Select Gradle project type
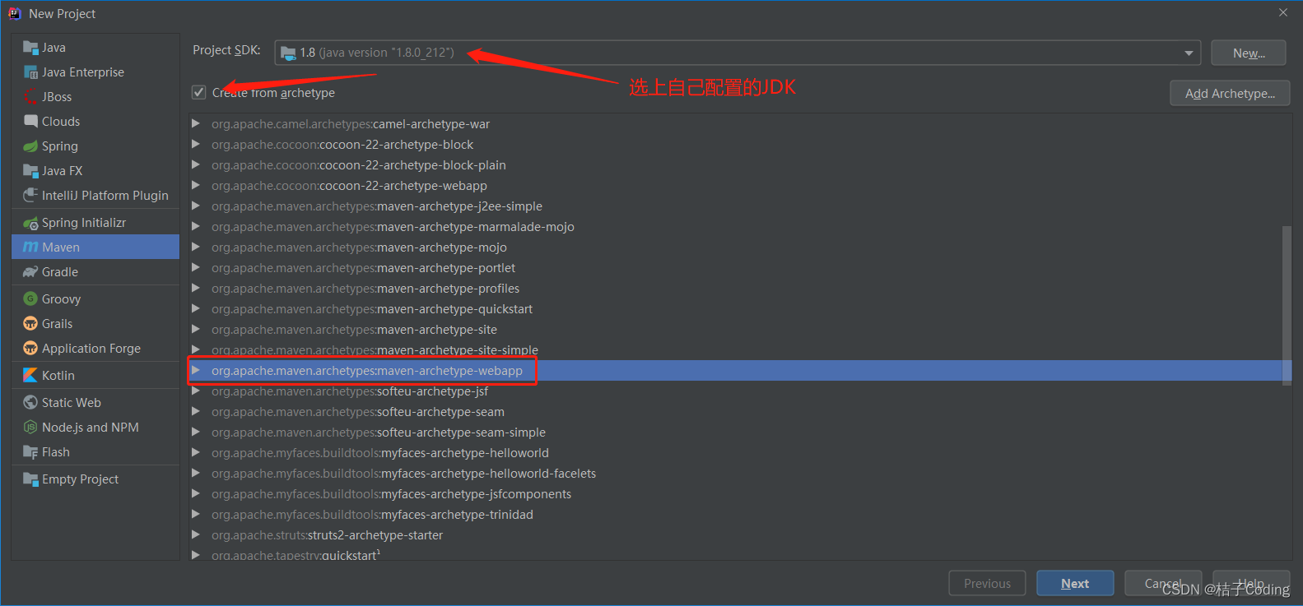 (95, 272)
